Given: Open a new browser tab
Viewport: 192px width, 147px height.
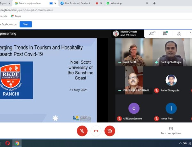Looking at the screenshot, I should click(154, 3).
